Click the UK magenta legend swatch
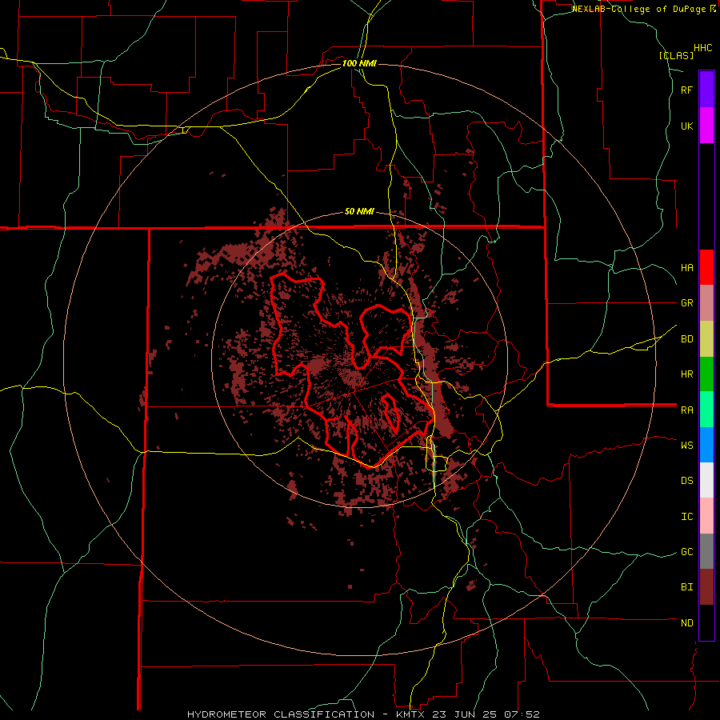The image size is (720, 720). [706, 126]
